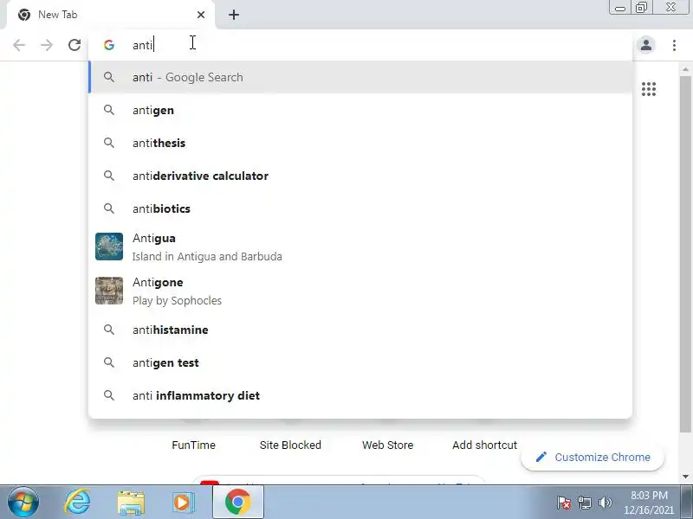693x519 pixels.
Task: Click search icon beside anti inflammatory diet
Action: (109, 395)
